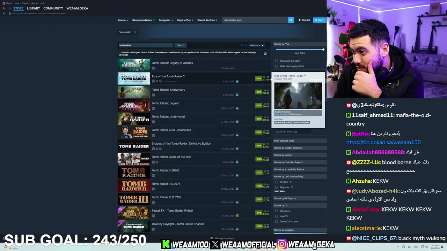The image size is (447, 251).
Task: Open the WEAAM.GEKA profile tab
Action: coord(77,8)
